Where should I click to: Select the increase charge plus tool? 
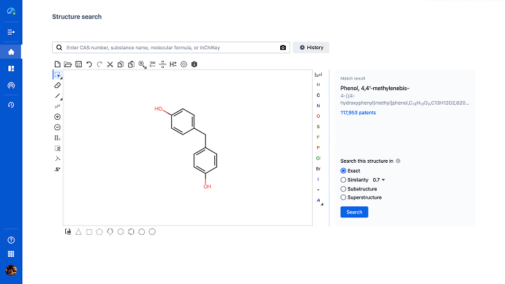[58, 117]
